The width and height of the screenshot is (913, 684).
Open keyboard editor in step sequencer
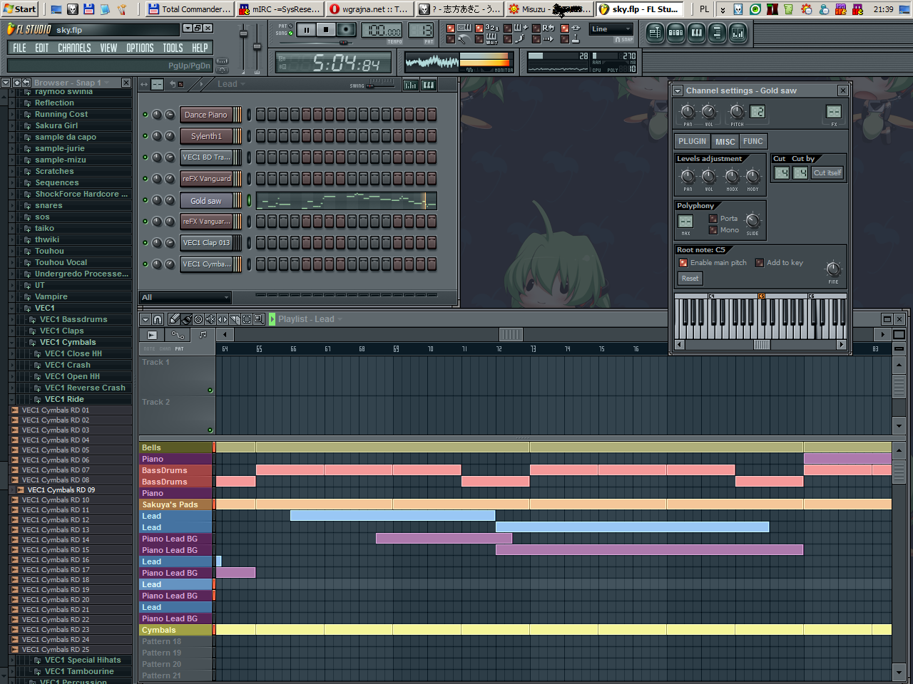(x=428, y=85)
